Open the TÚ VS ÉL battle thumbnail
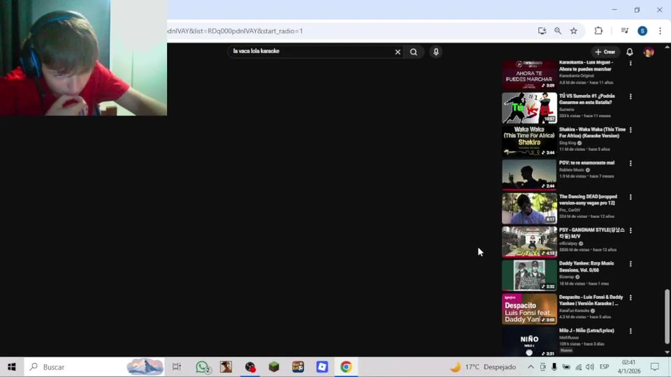 point(529,108)
